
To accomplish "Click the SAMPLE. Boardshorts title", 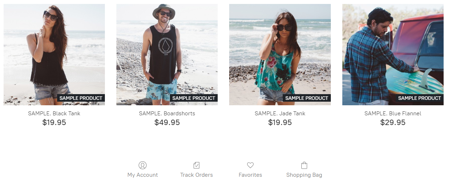I will pyautogui.click(x=167, y=114).
